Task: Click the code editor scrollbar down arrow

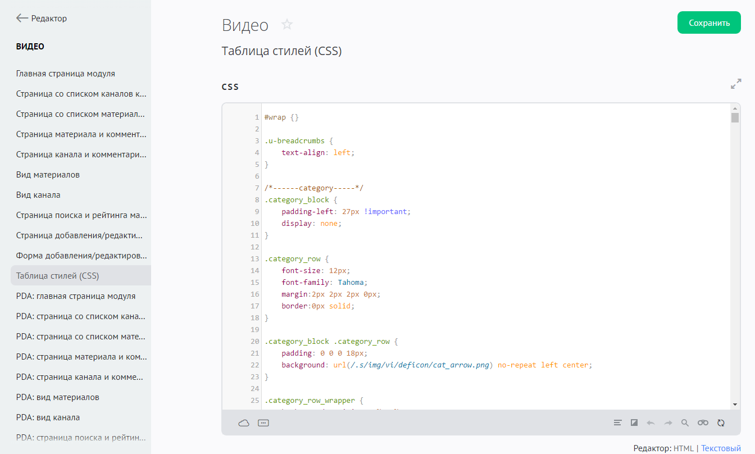Action: [735, 405]
